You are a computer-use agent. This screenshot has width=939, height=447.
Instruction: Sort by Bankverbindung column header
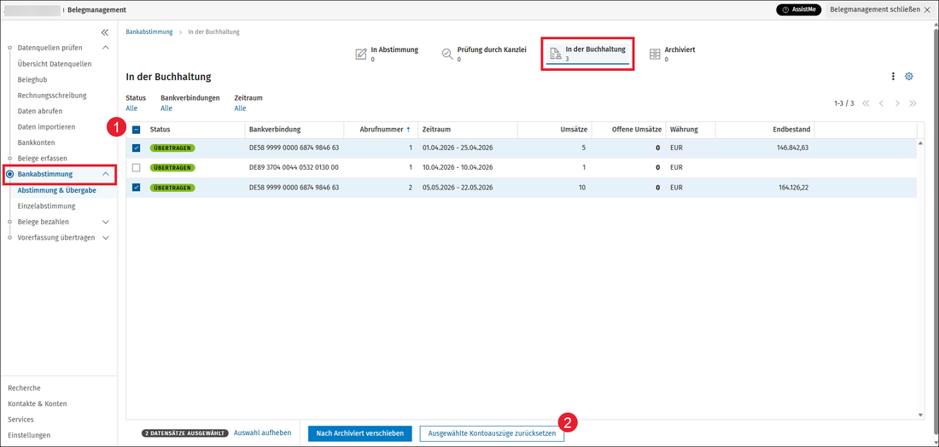point(275,130)
